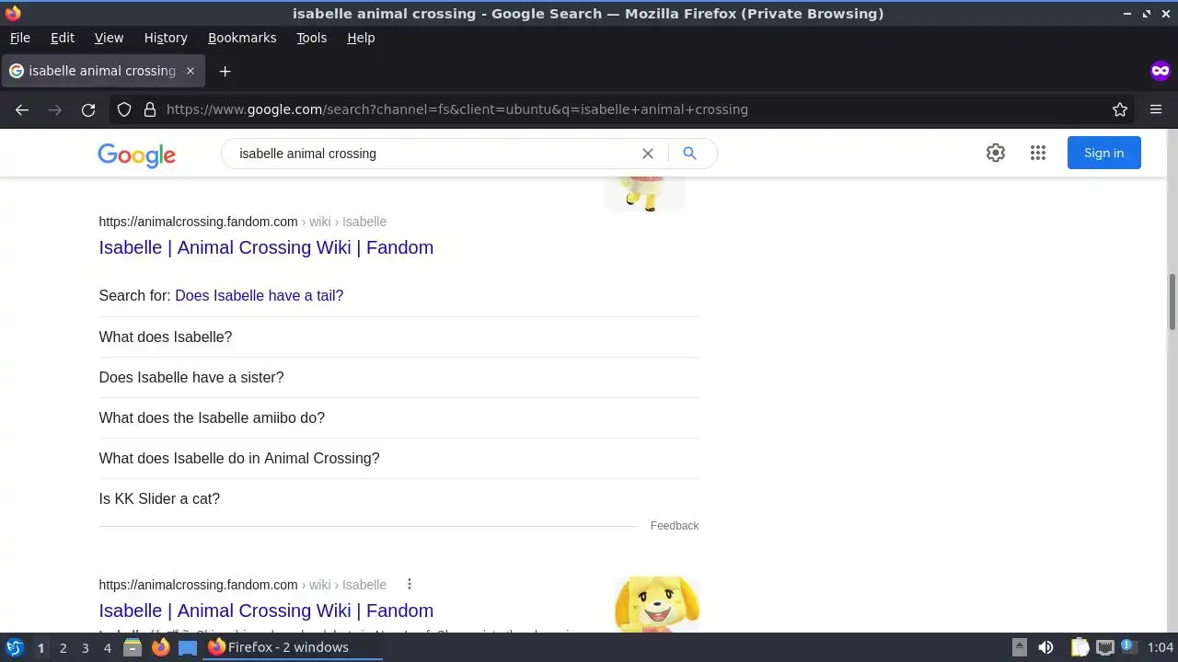Open the Tools menu
The image size is (1178, 662).
click(311, 38)
